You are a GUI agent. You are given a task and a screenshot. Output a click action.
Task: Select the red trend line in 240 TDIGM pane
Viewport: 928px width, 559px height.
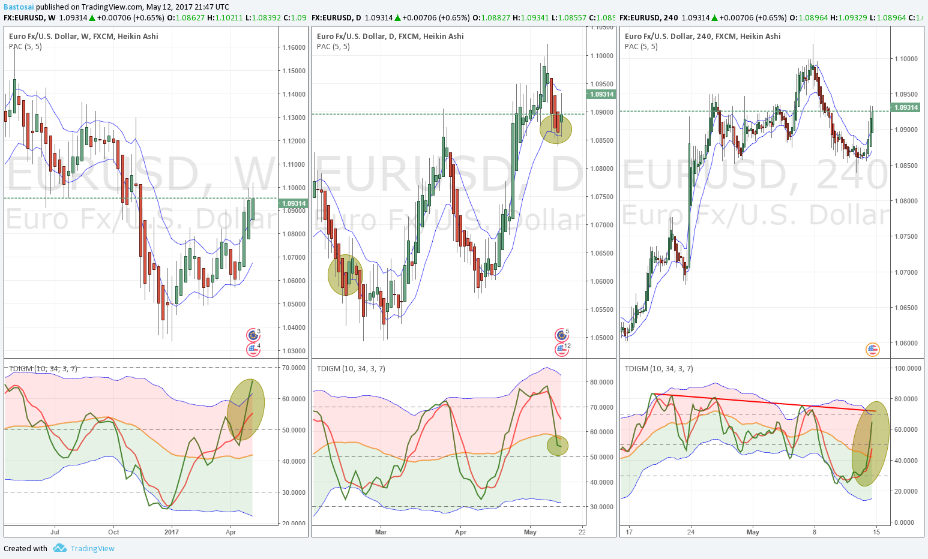[x=765, y=402]
